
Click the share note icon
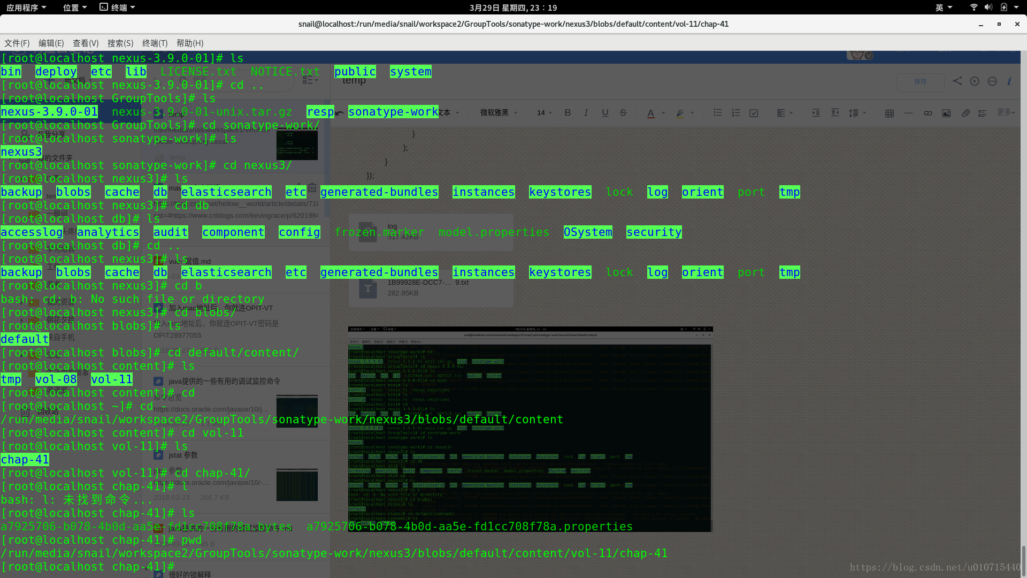coord(957,81)
